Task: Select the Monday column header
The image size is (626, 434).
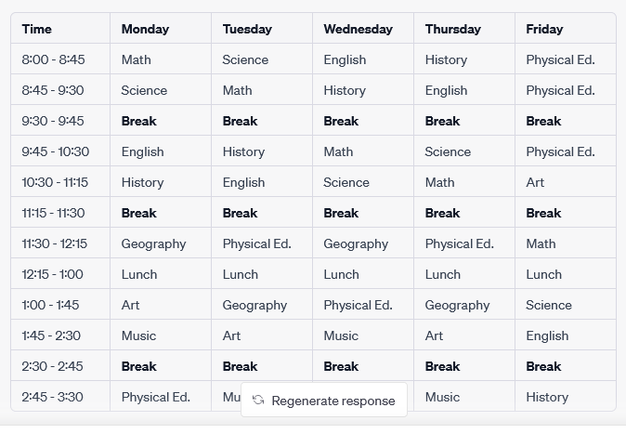Action: (145, 29)
